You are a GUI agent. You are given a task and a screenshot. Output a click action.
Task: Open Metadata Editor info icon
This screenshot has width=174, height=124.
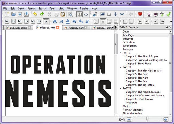tap(149, 14)
